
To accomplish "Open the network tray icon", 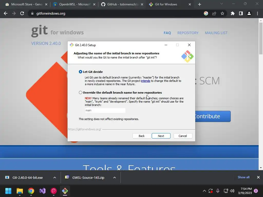I will coord(226,191).
